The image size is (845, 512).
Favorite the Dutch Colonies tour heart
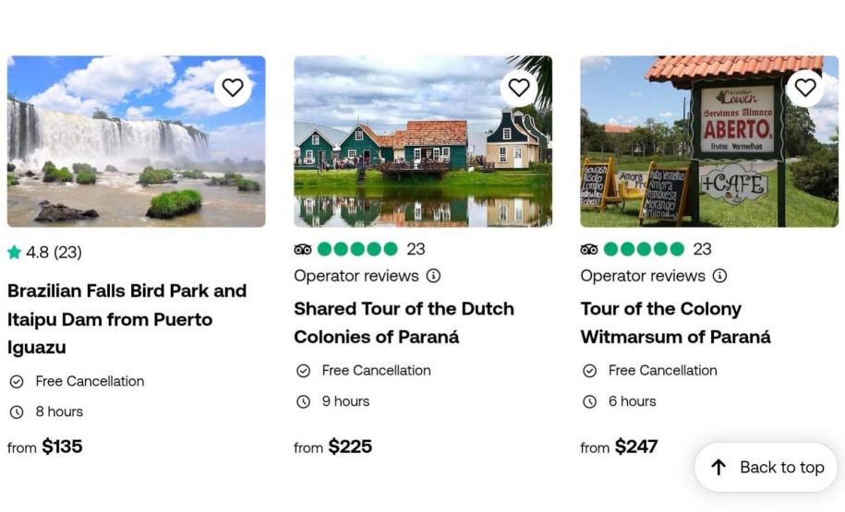coord(519,88)
